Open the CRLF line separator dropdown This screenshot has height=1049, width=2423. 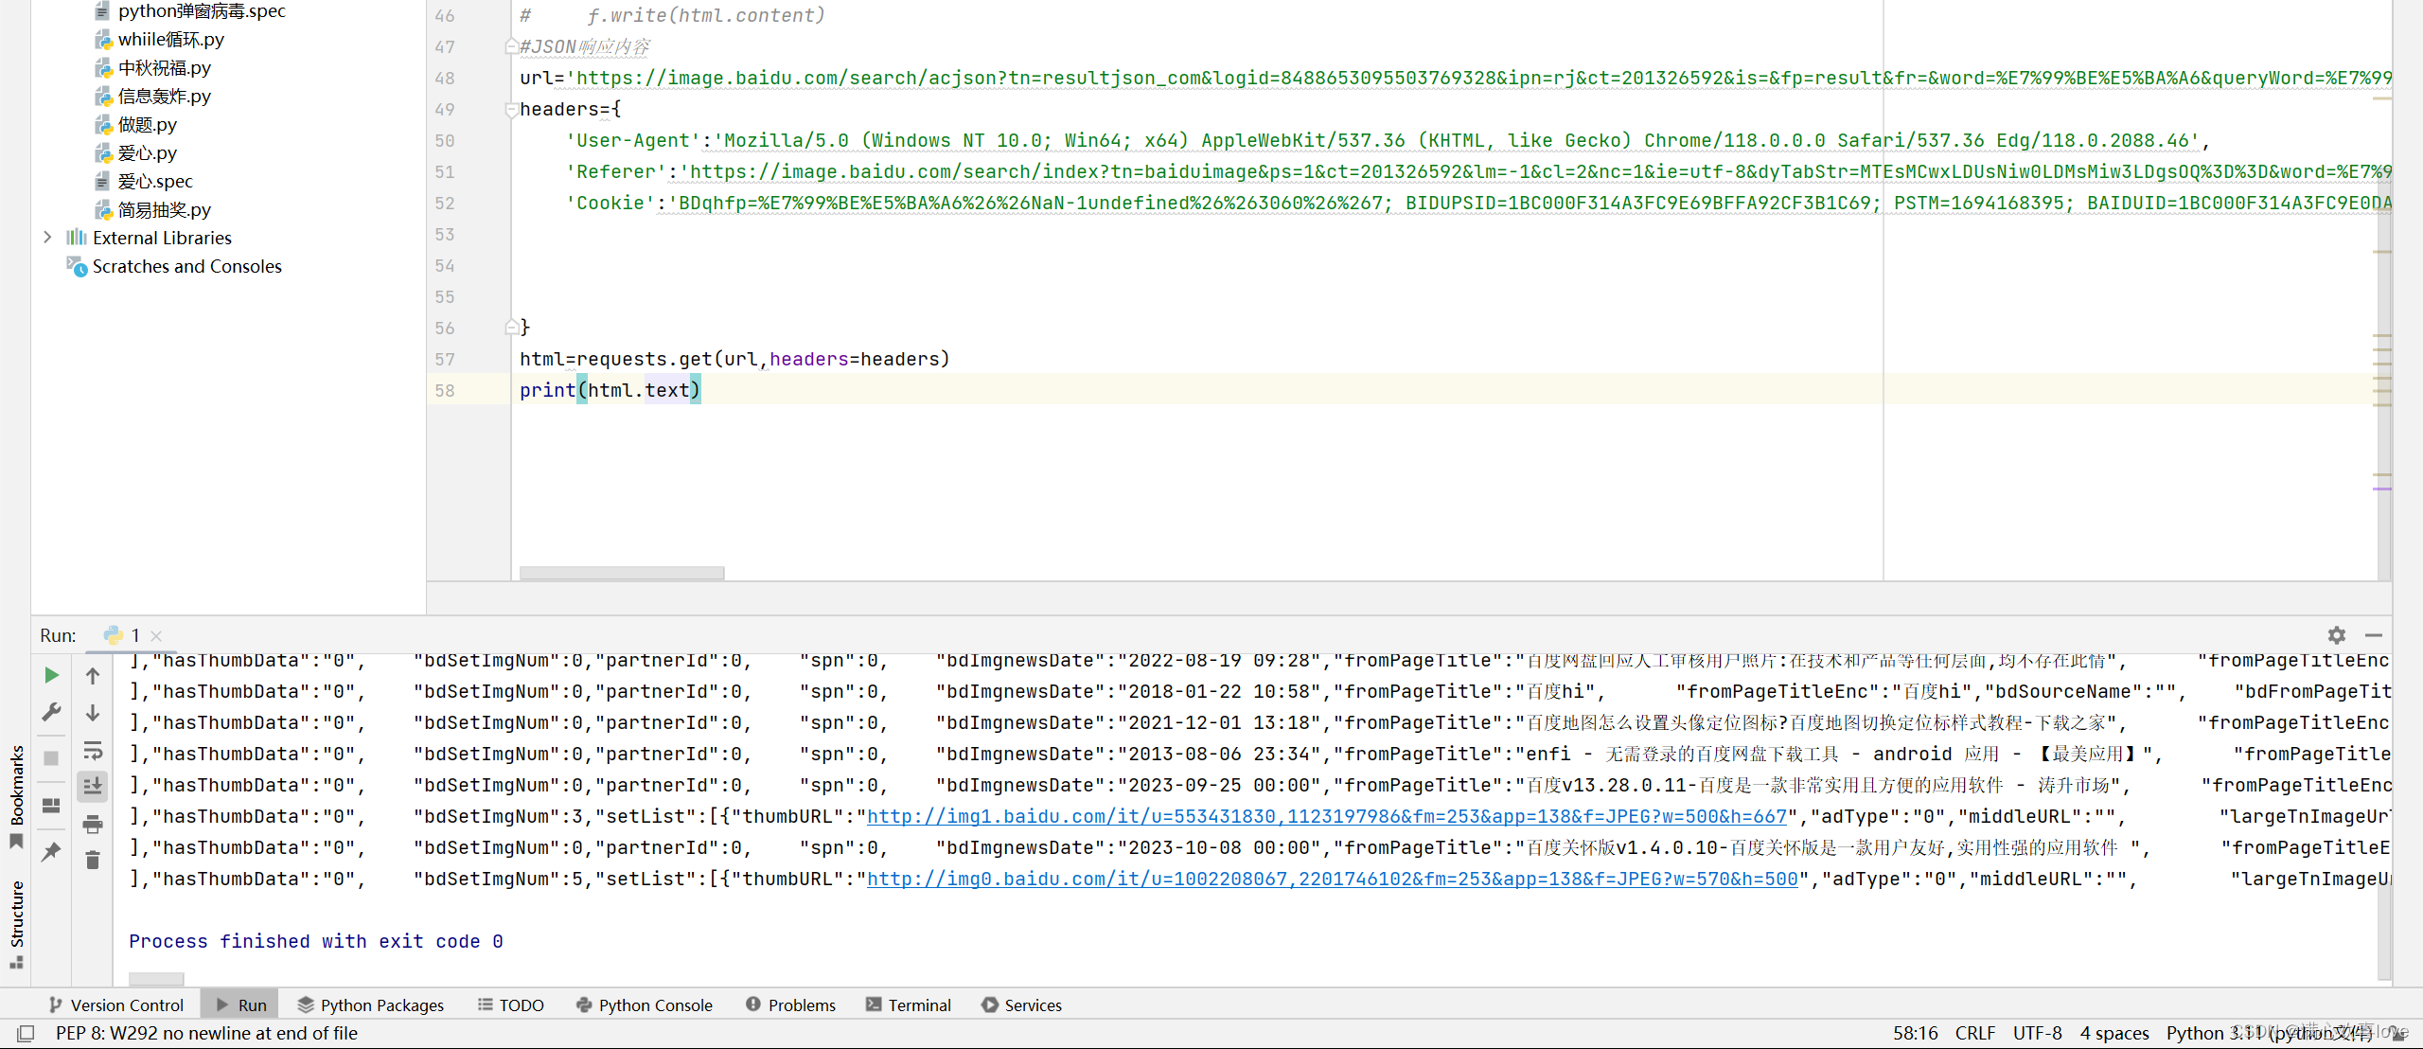click(1974, 1033)
